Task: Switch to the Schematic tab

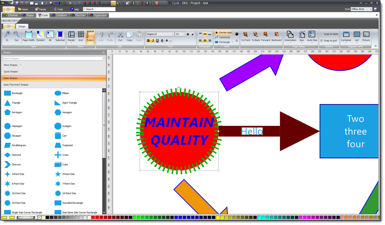Action: [11, 15]
